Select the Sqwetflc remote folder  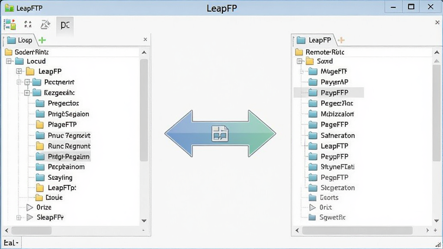[x=327, y=217]
